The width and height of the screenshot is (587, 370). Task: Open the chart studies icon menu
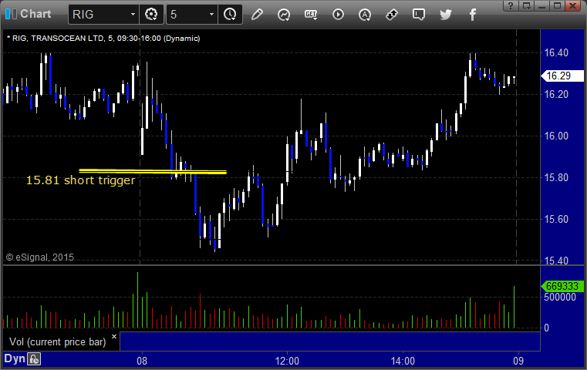284,15
